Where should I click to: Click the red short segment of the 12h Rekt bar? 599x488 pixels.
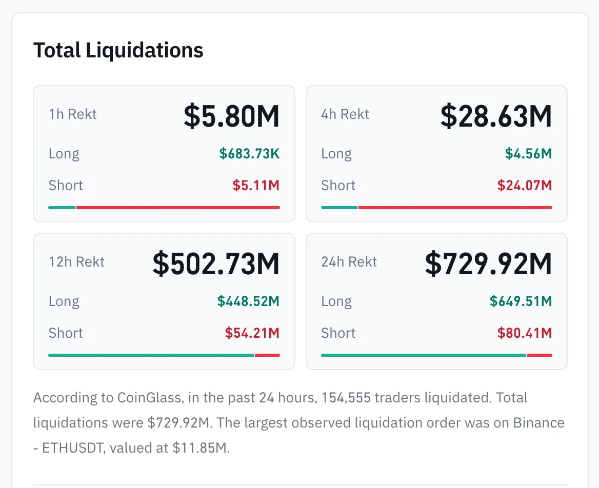pos(267,355)
